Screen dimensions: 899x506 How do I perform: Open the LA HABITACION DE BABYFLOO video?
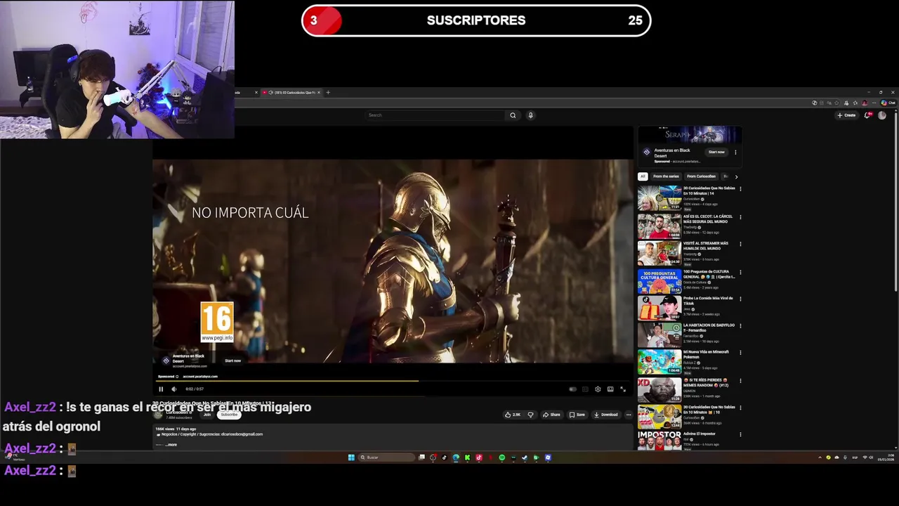click(x=660, y=335)
